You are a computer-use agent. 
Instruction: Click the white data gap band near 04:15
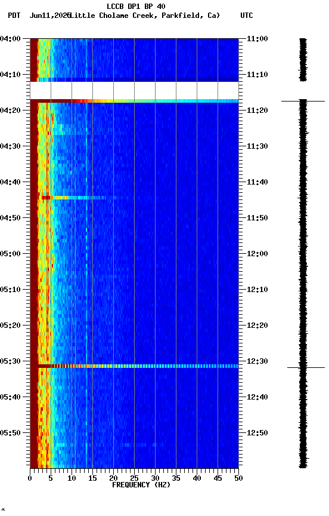coord(134,91)
